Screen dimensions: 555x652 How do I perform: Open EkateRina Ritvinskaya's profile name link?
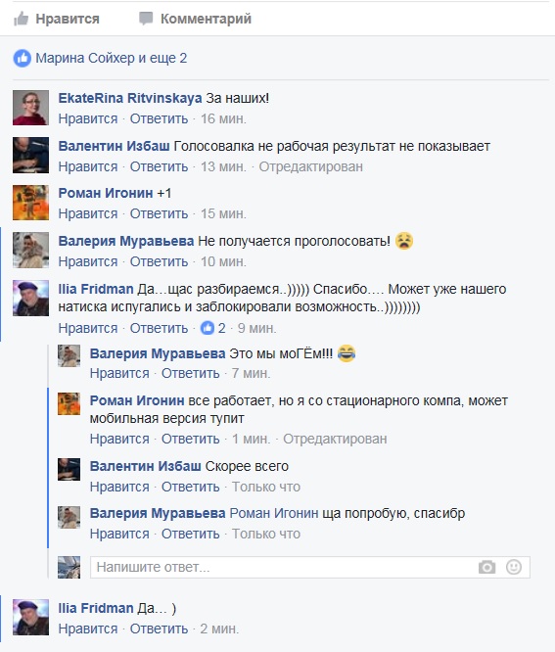point(130,98)
